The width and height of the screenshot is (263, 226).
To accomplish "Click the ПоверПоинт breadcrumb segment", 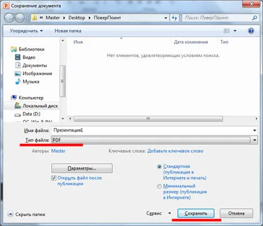I will click(107, 18).
